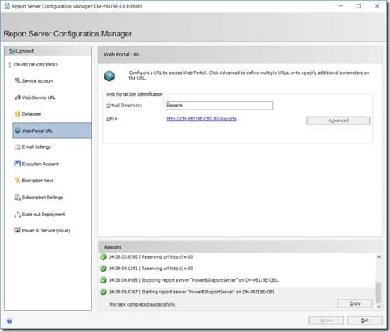Click the Scale-out Deployment icon

point(18,214)
